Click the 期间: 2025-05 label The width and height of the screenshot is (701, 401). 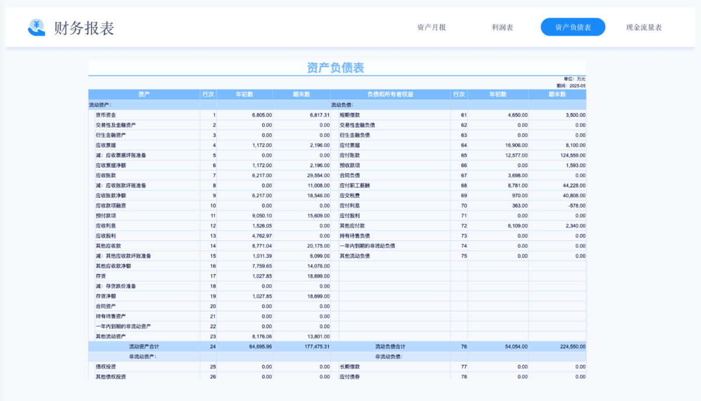click(x=571, y=84)
